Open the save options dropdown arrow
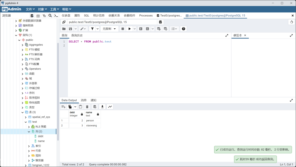Screen dimensions: 296x167 click(75, 29)
